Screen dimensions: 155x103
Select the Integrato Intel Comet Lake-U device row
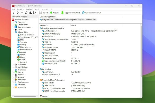point(68,20)
